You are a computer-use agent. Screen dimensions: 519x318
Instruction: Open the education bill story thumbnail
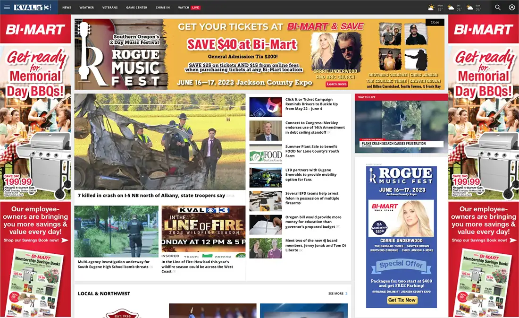coord(266,225)
